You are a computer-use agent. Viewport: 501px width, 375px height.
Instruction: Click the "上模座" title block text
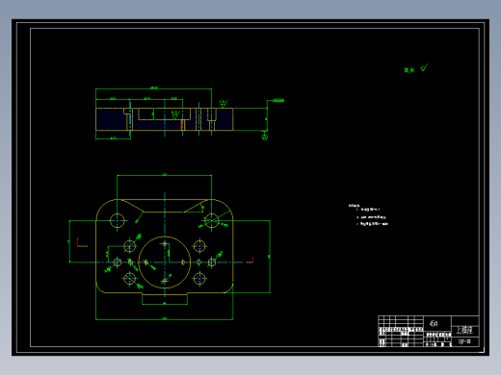click(x=464, y=330)
